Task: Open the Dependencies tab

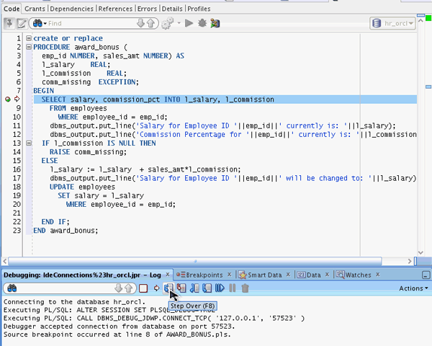Action: 71,9
